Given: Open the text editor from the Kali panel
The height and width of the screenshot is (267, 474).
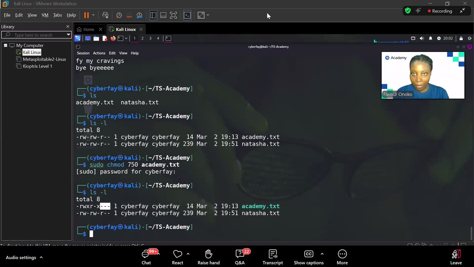Looking at the screenshot, I should 105,38.
